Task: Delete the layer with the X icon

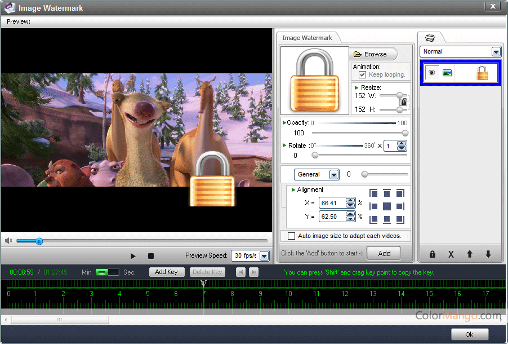Action: tap(451, 254)
